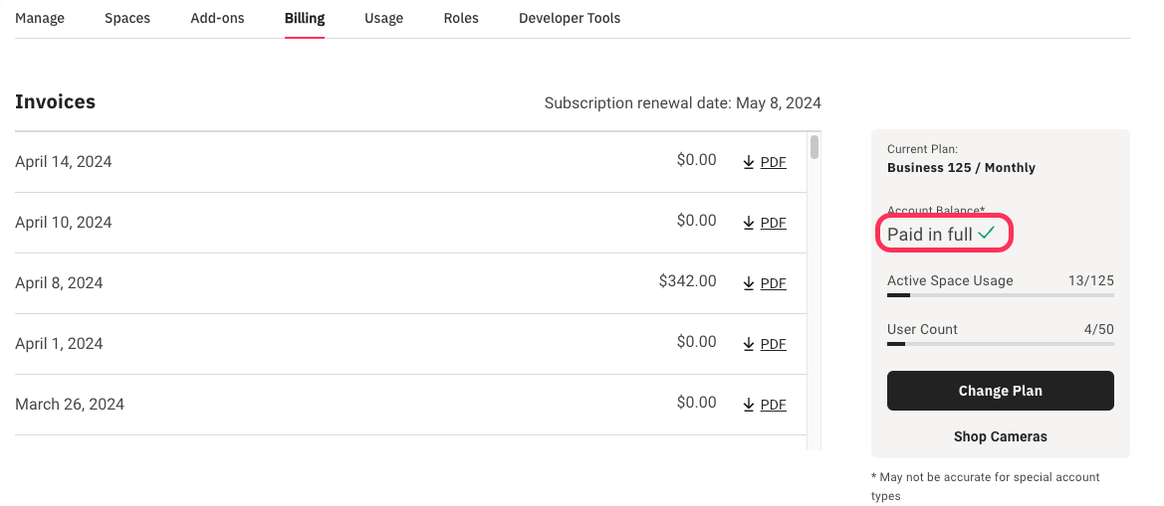Click the invoices list scrollbar thumb
The width and height of the screenshot is (1164, 506).
815,147
